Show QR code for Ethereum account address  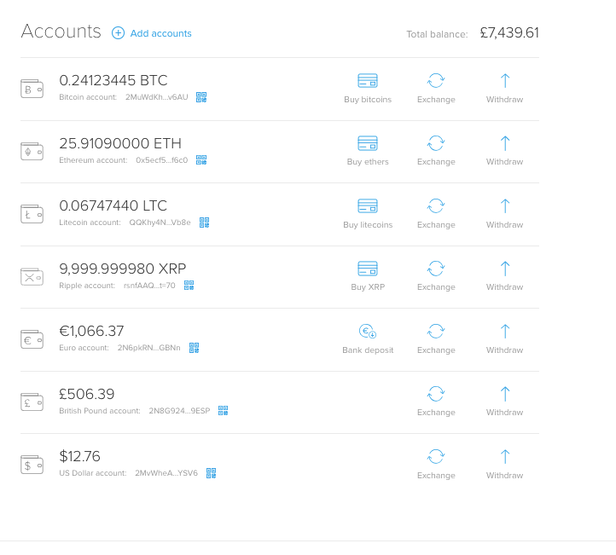coord(201,159)
